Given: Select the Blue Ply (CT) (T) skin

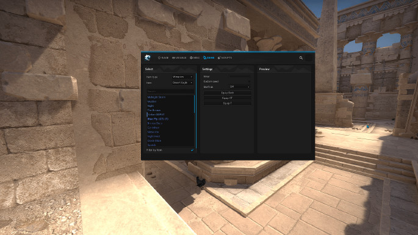Looking at the screenshot, I should click(158, 119).
